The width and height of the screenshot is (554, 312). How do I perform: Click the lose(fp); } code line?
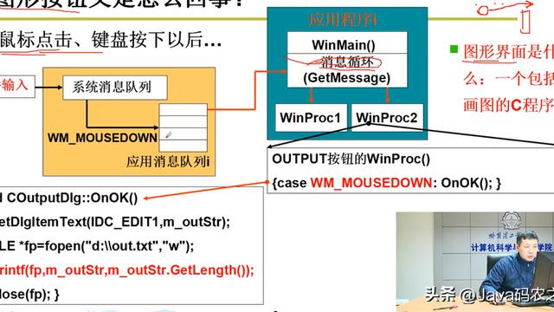coord(29,295)
